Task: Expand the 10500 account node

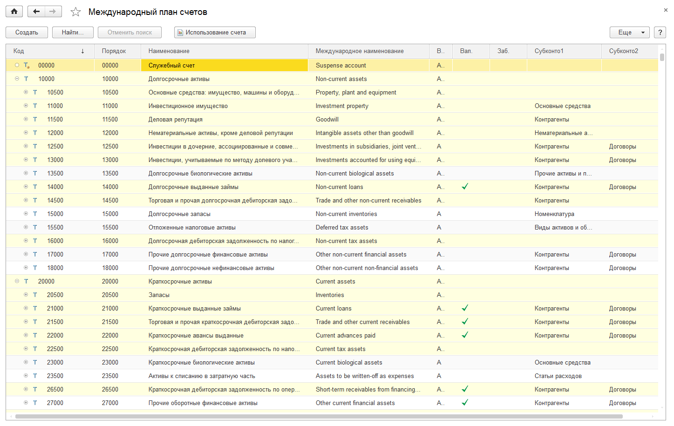Action: coord(26,92)
